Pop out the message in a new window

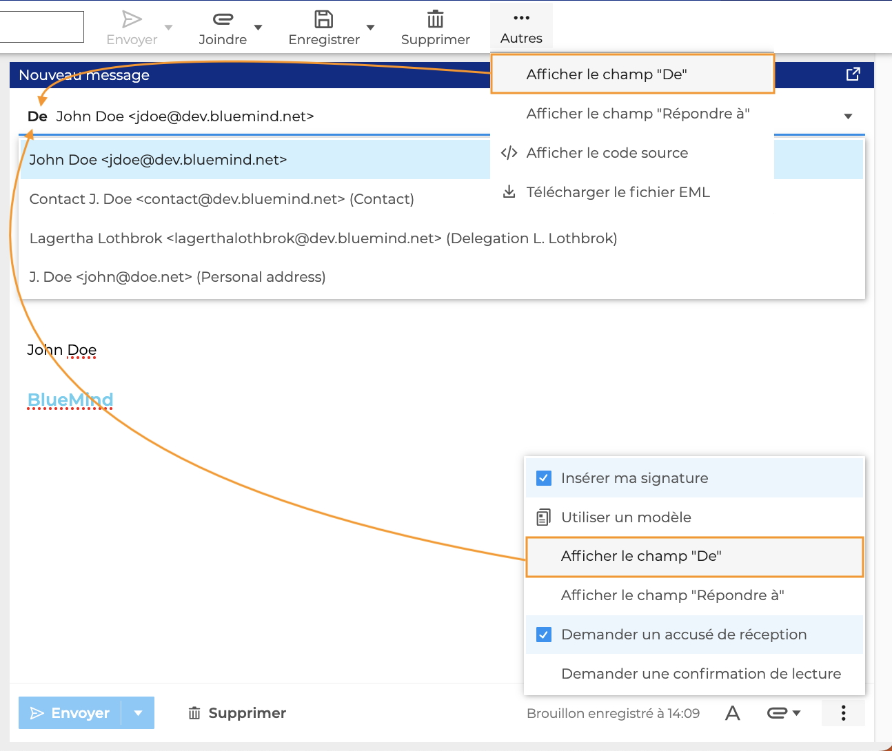click(853, 74)
